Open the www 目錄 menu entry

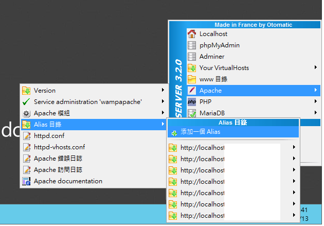213,79
